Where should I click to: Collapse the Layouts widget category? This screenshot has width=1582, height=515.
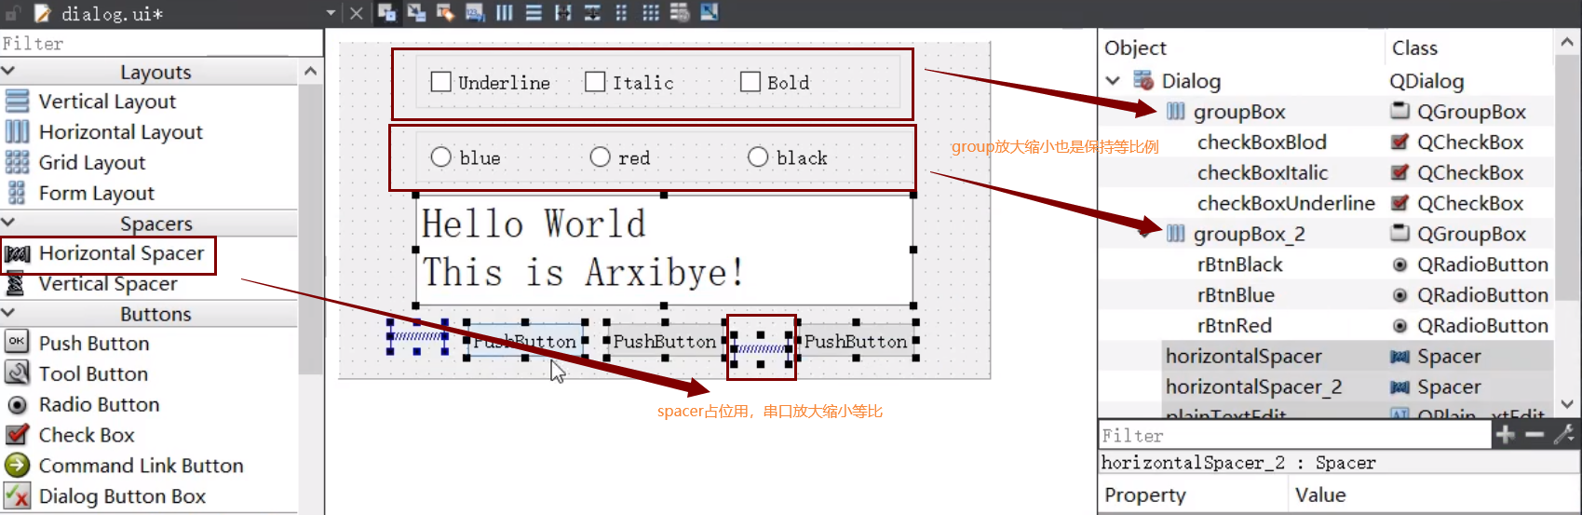tap(8, 72)
